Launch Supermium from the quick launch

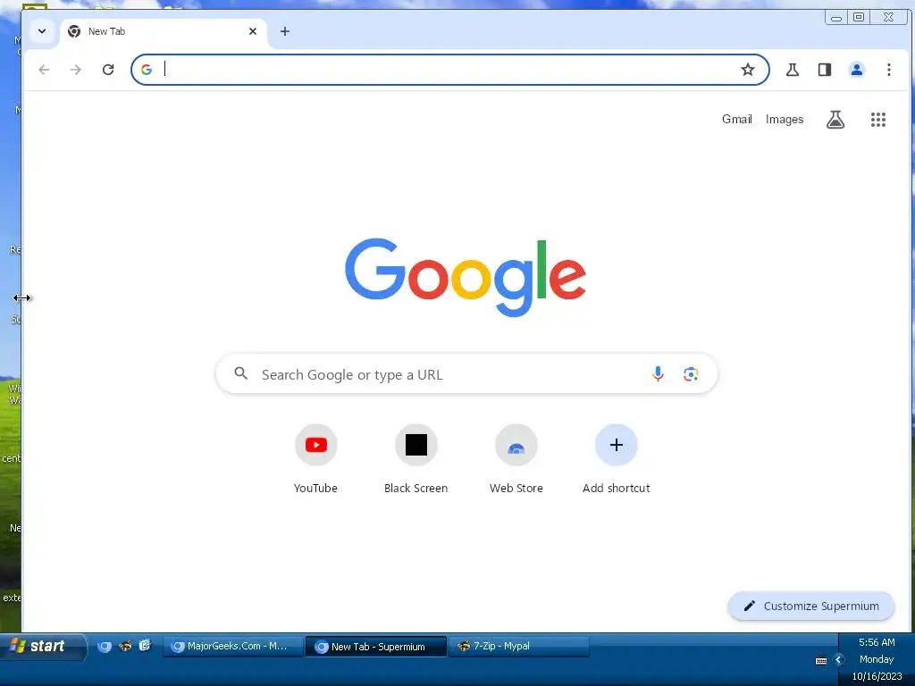105,647
